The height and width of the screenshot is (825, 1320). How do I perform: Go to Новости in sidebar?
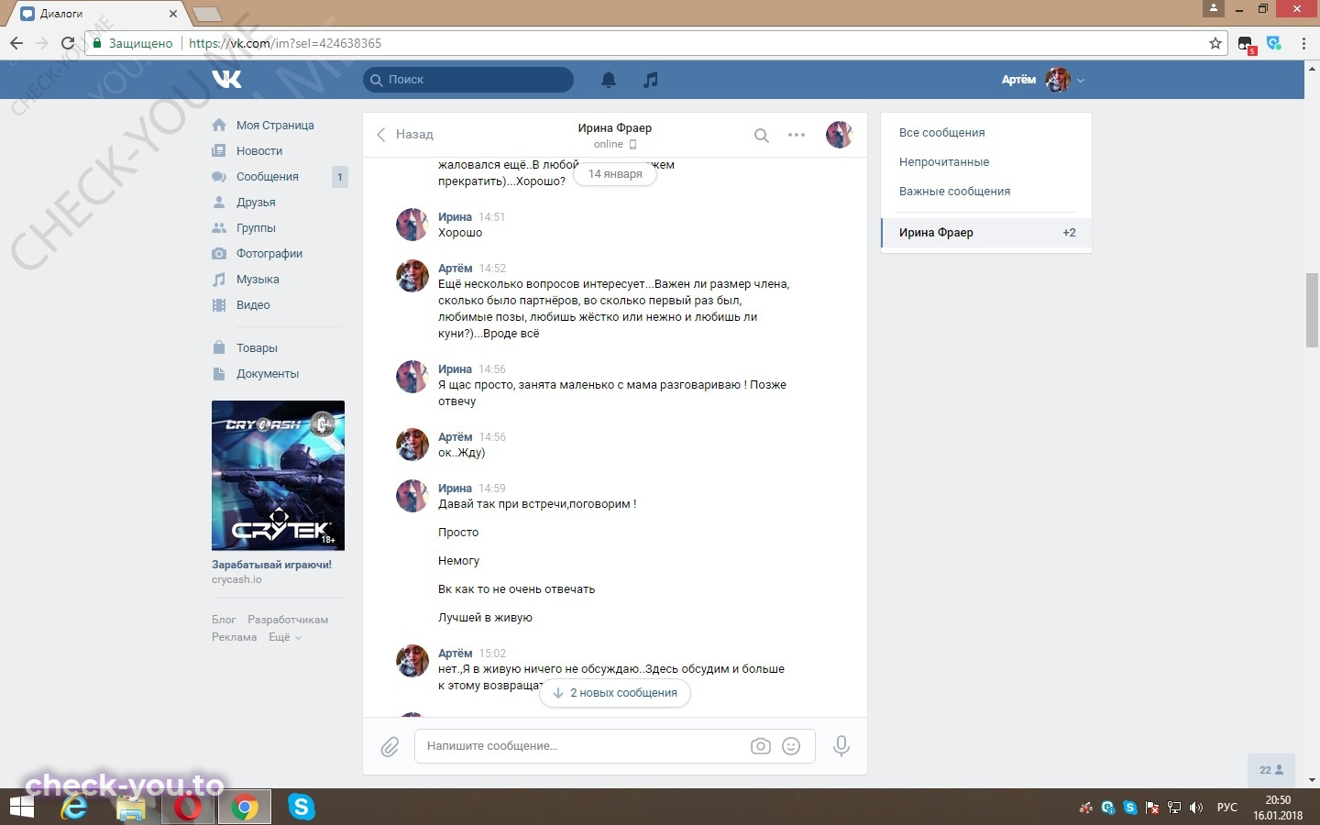pyautogui.click(x=259, y=151)
